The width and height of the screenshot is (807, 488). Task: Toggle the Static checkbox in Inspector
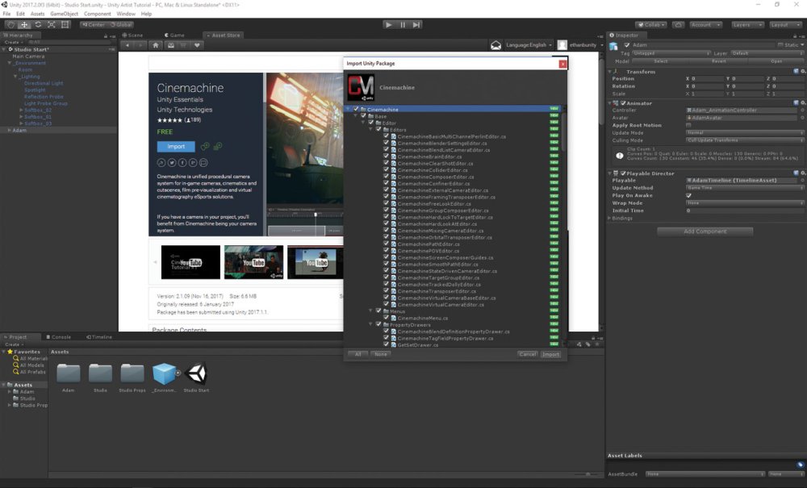[780, 45]
